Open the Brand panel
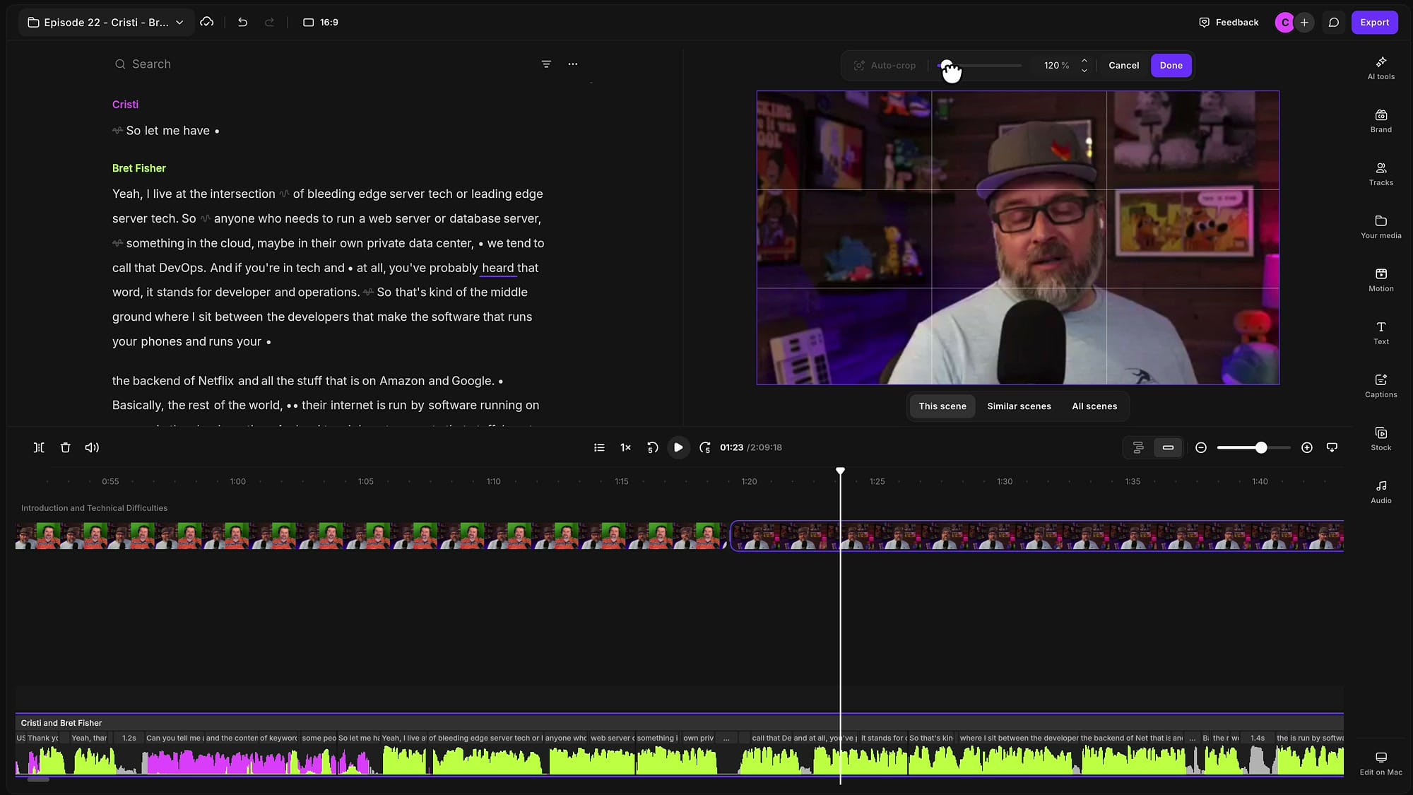The height and width of the screenshot is (795, 1413). click(x=1381, y=121)
